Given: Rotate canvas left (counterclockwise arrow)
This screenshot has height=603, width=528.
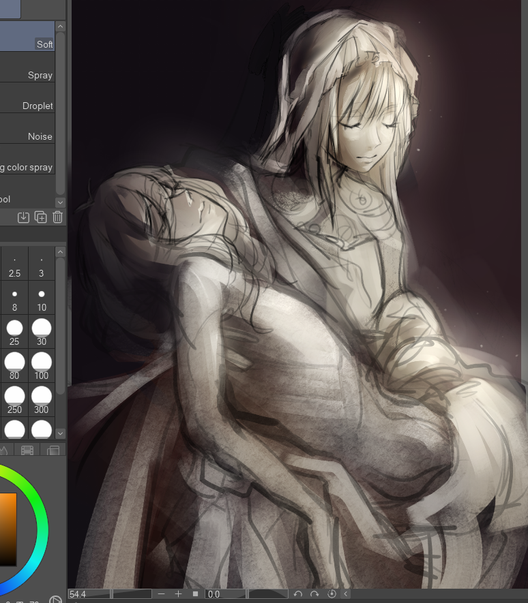Looking at the screenshot, I should pos(297,594).
